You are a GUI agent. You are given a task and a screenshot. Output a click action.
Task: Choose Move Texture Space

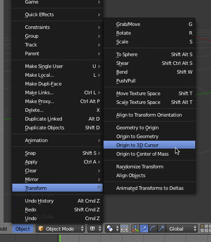click(150, 93)
